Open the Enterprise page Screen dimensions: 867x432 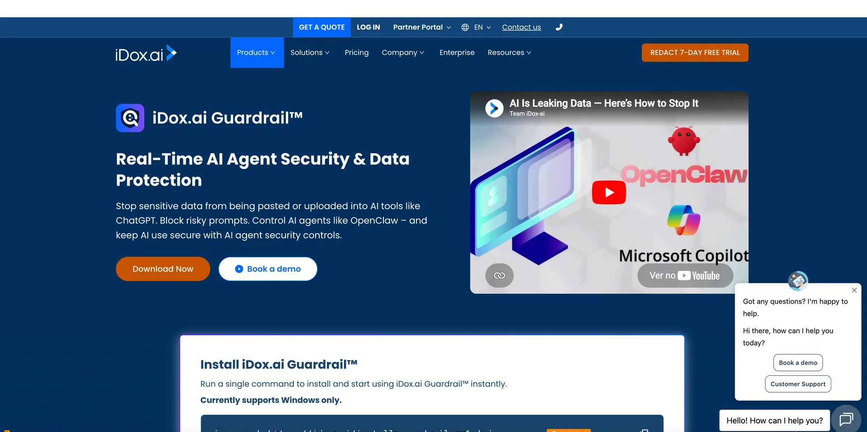457,52
